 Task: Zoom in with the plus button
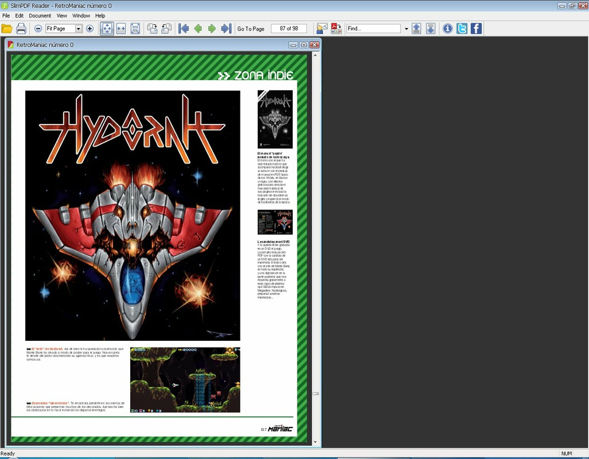(x=90, y=29)
